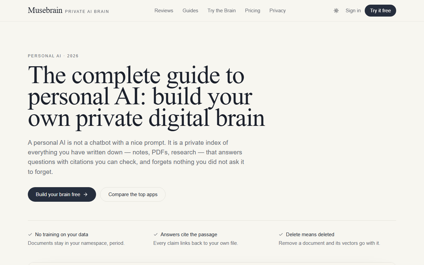Select Try the Brain nav link
The image size is (424, 265).
(222, 11)
